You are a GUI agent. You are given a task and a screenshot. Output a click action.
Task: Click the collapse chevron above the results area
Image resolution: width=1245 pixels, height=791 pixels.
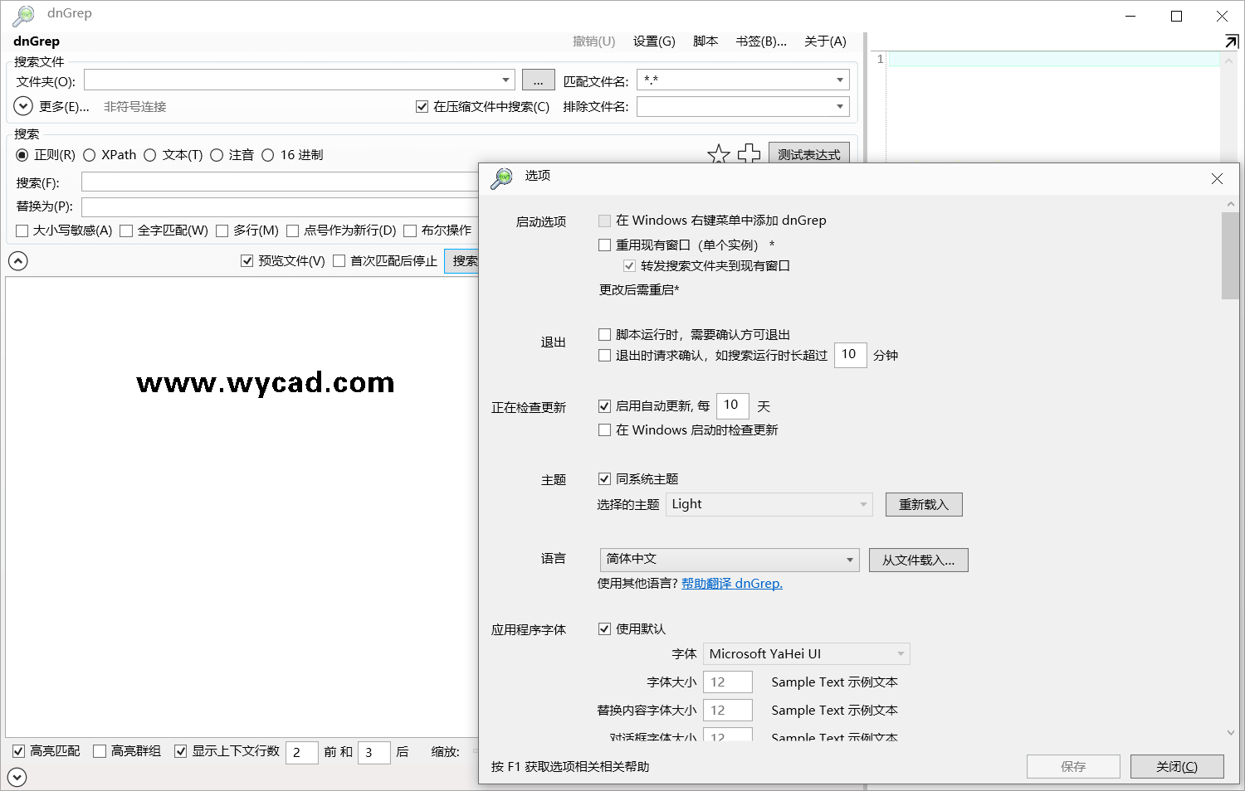pyautogui.click(x=17, y=260)
